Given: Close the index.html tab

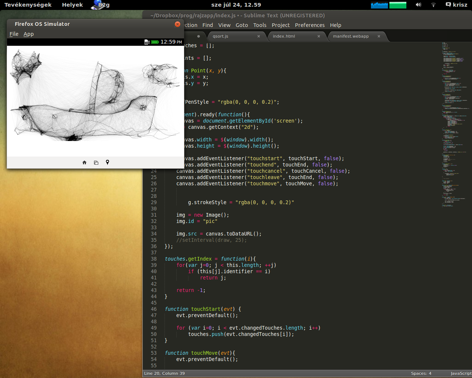Looking at the screenshot, I should click(x=319, y=36).
